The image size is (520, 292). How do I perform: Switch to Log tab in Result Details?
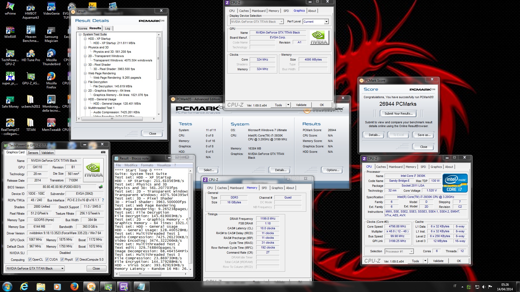click(108, 28)
